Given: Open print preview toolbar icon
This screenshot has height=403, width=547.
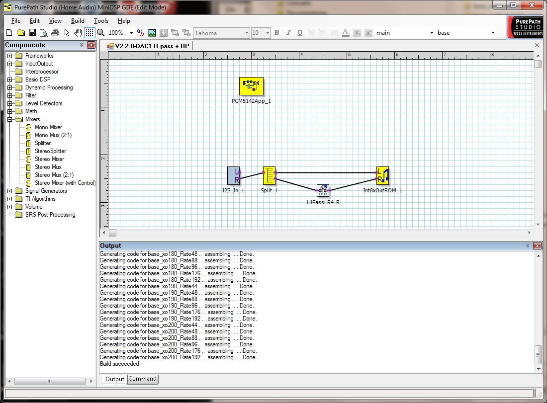Looking at the screenshot, I should point(44,33).
